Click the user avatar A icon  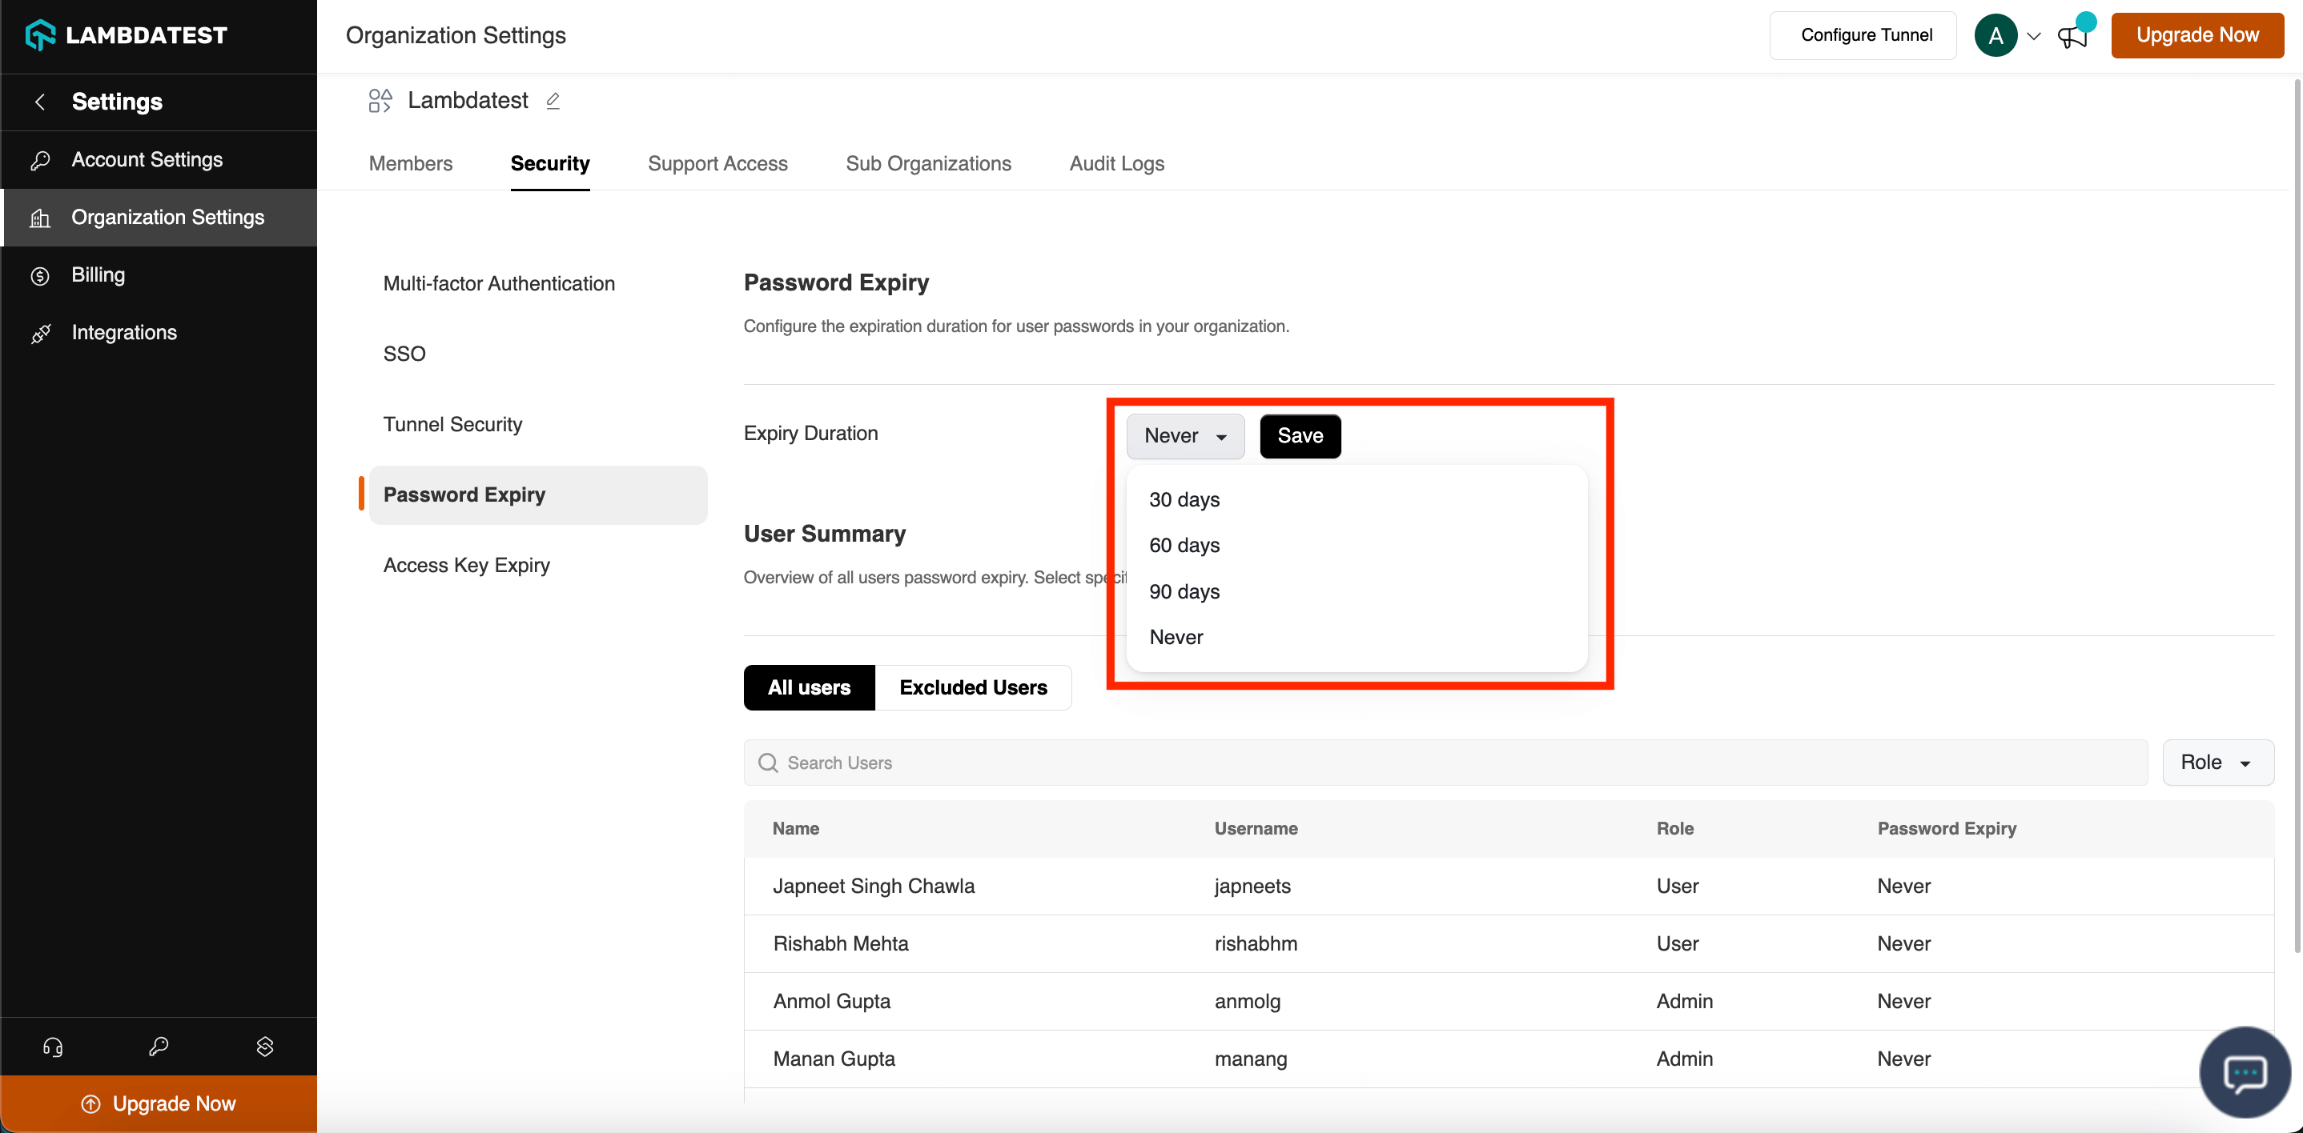coord(1996,36)
